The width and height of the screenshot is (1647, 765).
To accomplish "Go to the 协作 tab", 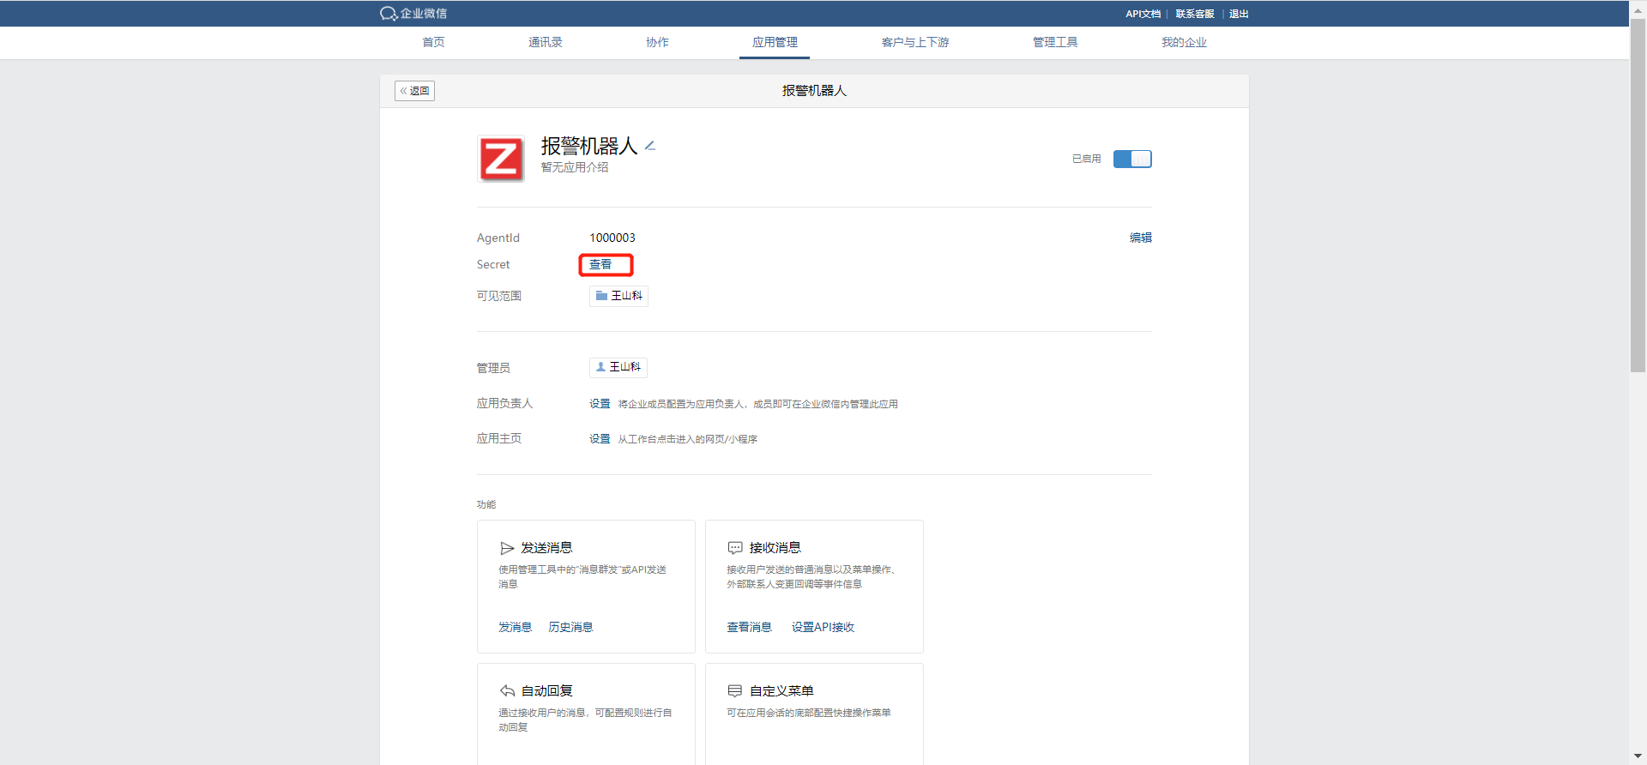I will 657,42.
